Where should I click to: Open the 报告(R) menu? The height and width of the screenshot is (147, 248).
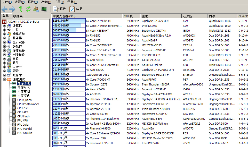(x=33, y=2)
